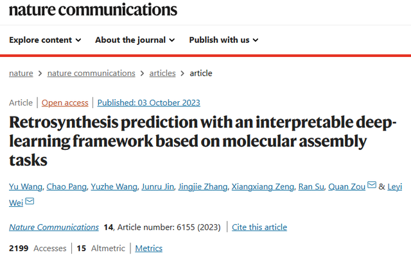This screenshot has width=411, height=258.
Task: Click the Cite this article link
Action: [259, 227]
